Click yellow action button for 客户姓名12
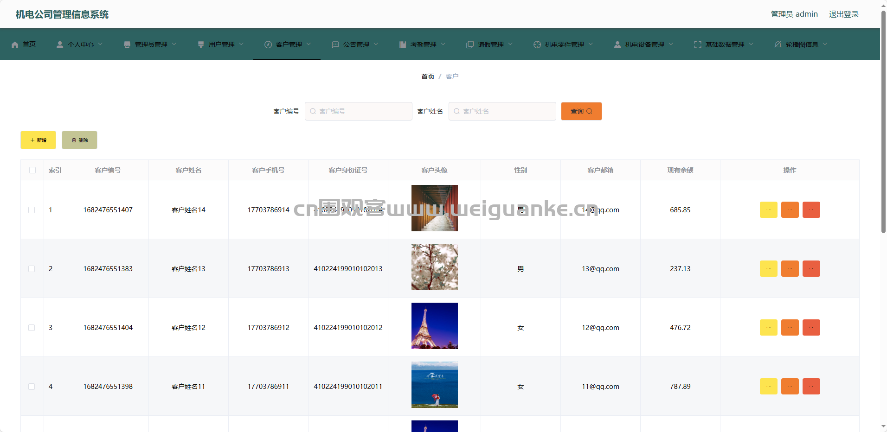 (x=769, y=328)
